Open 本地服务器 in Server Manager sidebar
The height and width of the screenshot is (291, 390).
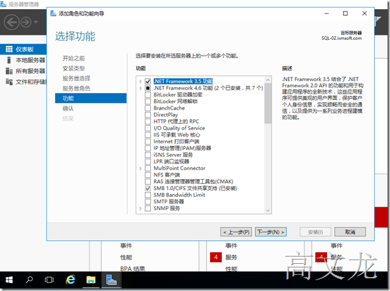[x=30, y=60]
